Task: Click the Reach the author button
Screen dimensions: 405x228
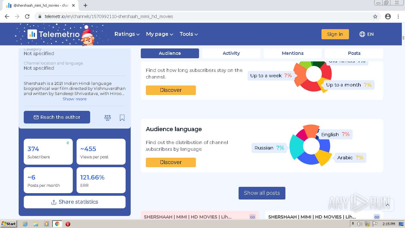Action: pyautogui.click(x=57, y=117)
